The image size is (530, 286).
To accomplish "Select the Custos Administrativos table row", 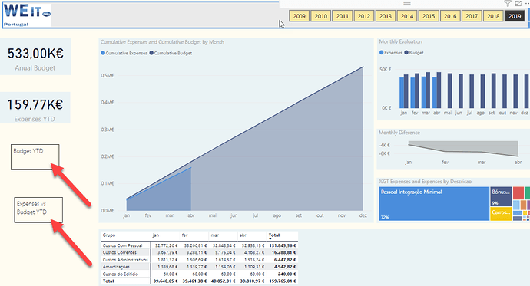I will pyautogui.click(x=199, y=260).
